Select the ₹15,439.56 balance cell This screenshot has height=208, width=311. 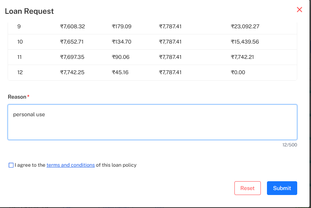tap(245, 42)
